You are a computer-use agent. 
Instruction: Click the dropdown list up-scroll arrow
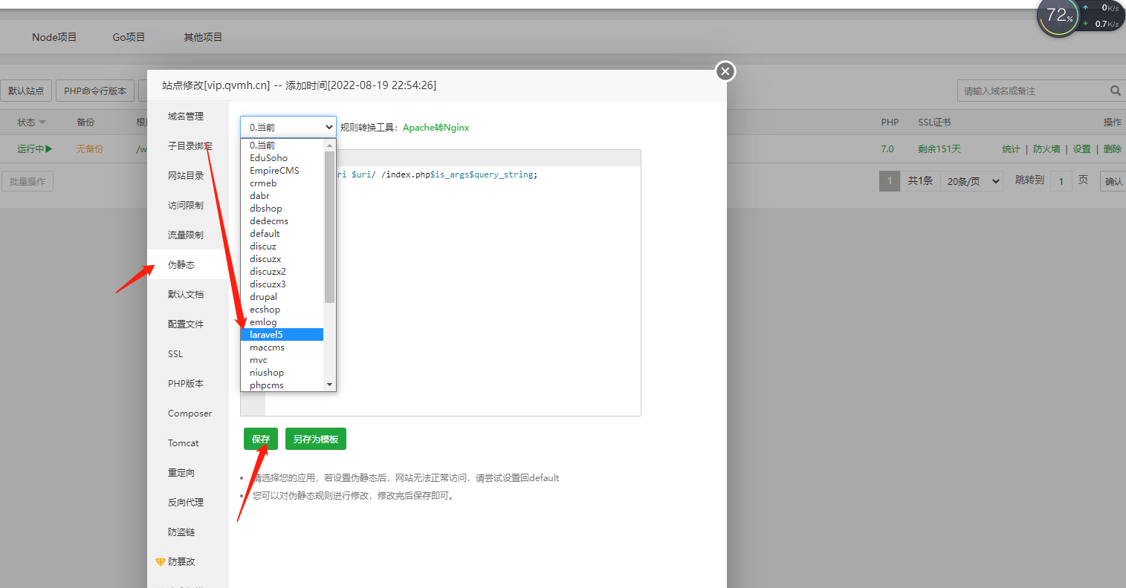point(330,145)
